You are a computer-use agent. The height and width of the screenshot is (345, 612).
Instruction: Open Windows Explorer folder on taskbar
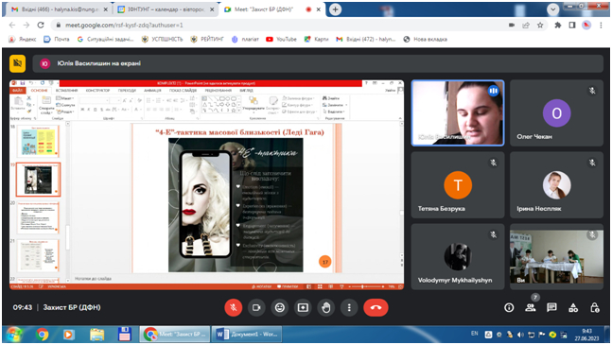(96, 335)
